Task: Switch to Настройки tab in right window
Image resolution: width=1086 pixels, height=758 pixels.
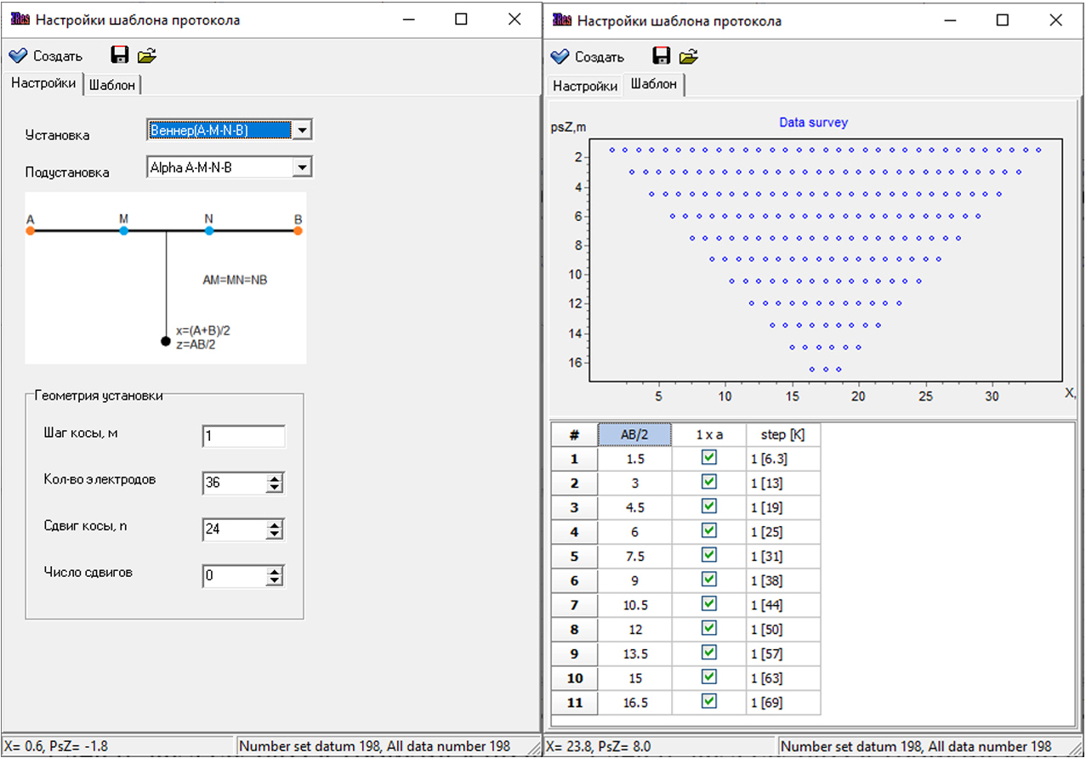Action: (x=585, y=86)
